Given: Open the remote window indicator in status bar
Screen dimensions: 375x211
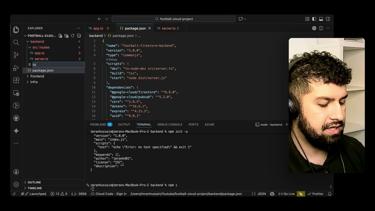Looking at the screenshot, I should point(14,194).
